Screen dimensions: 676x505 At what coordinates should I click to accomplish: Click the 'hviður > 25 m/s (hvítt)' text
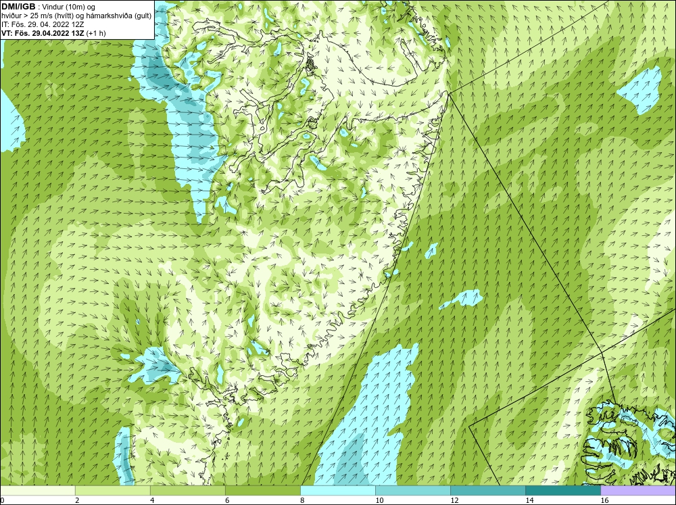37,16
